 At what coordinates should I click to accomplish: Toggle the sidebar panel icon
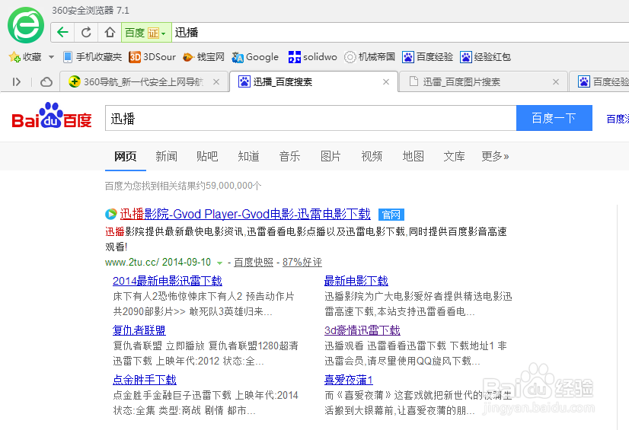click(x=17, y=82)
